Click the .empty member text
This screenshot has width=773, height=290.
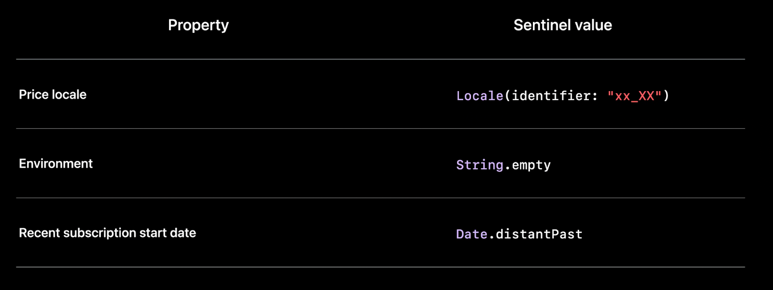[x=528, y=165]
